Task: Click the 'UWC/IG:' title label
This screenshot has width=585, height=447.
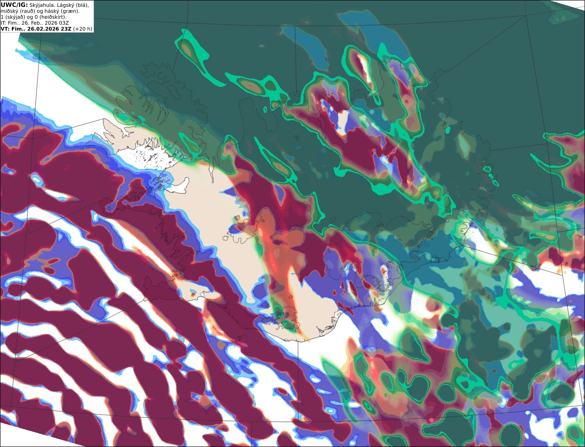Action: [x=14, y=5]
